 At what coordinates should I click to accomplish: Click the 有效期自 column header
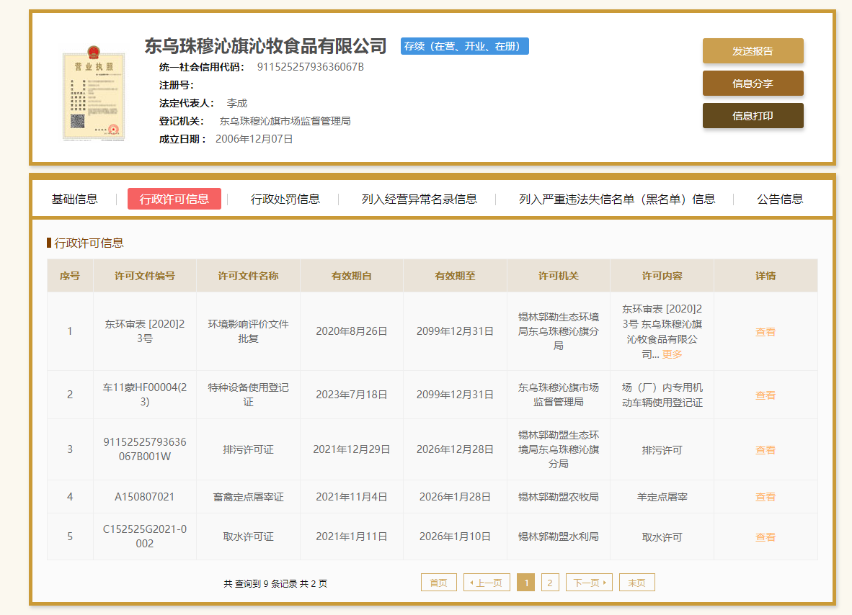352,276
